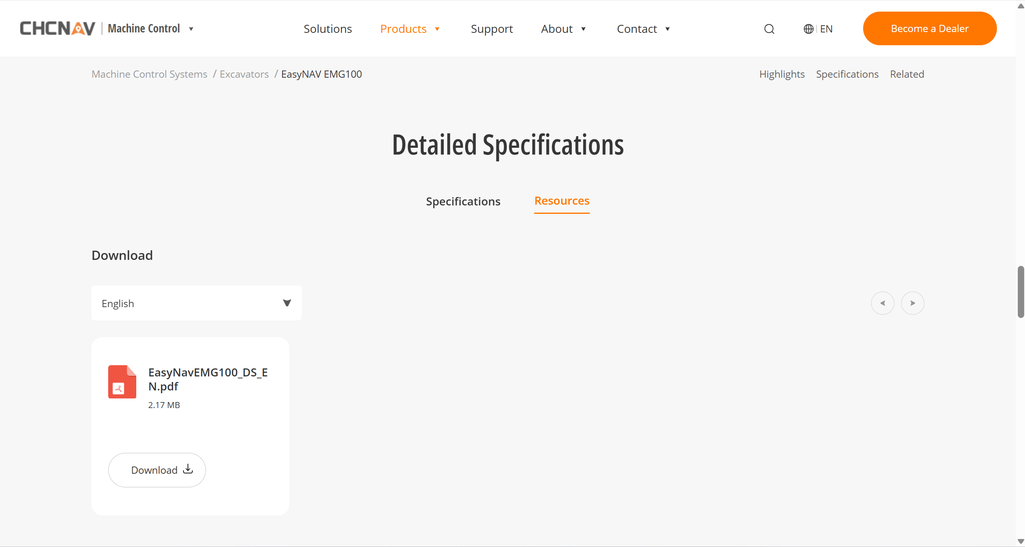
Task: Click Become a Dealer button
Action: pyautogui.click(x=930, y=28)
